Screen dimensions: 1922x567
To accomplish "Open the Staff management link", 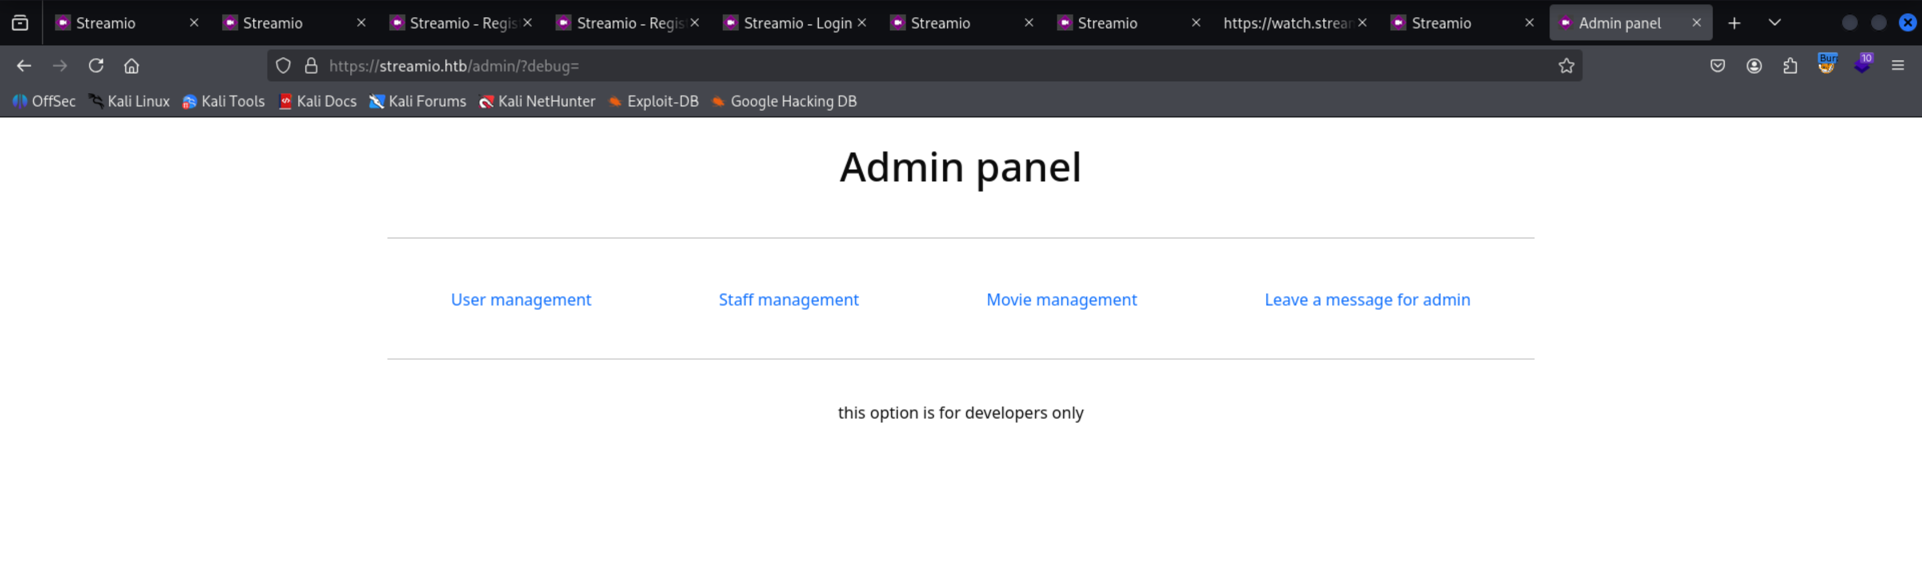I will [788, 300].
